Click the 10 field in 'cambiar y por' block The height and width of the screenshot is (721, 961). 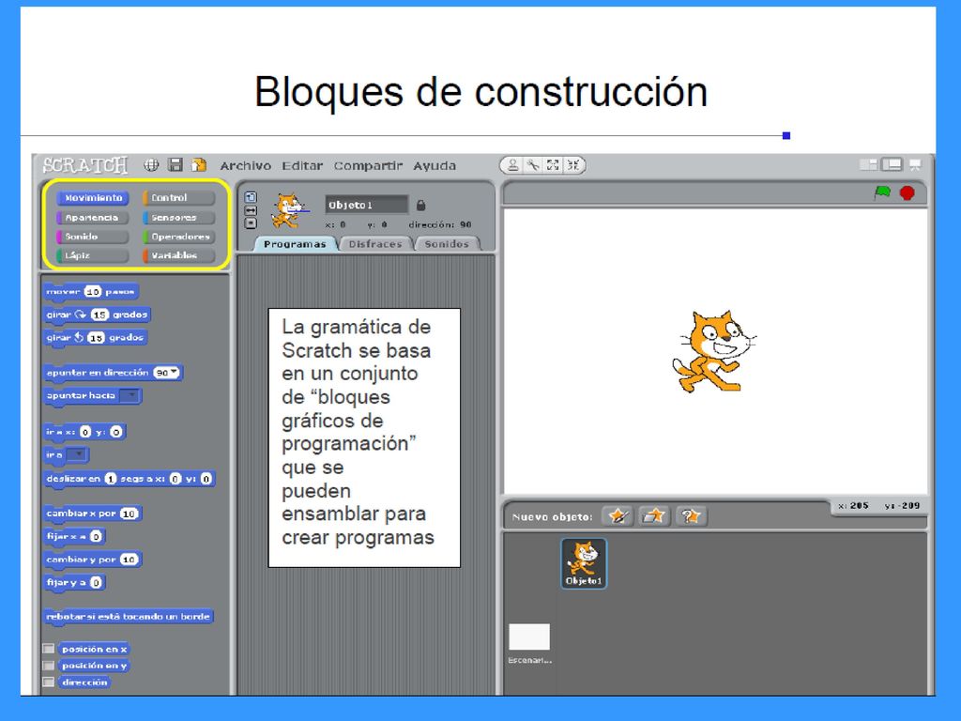[129, 560]
